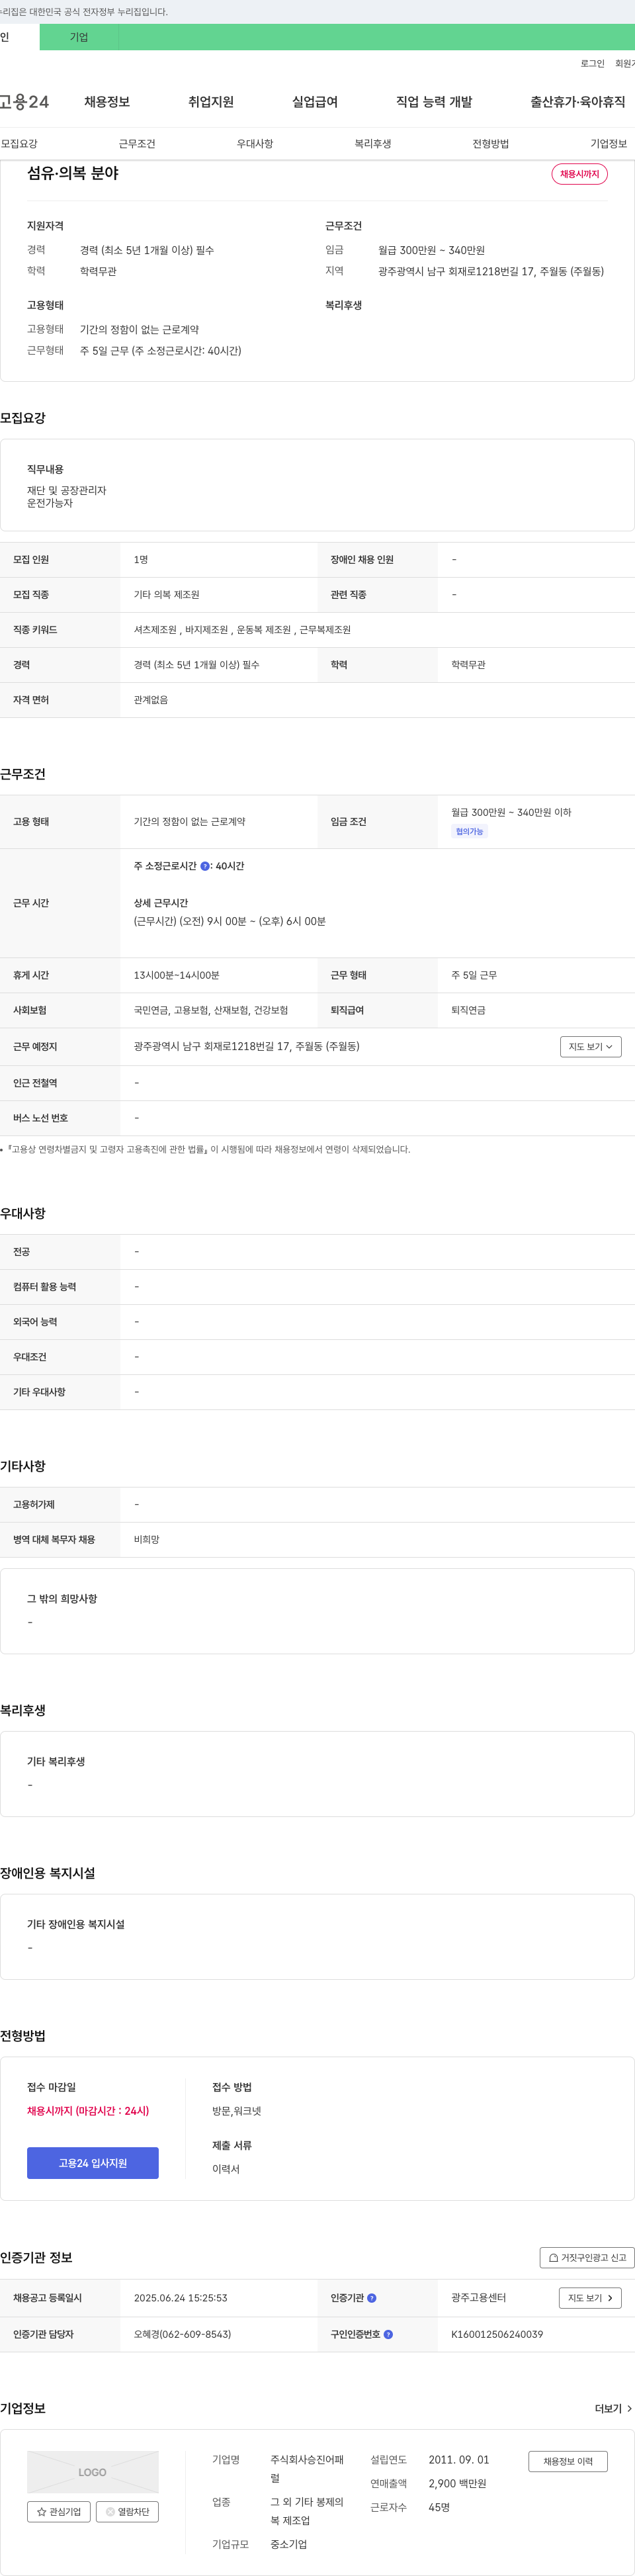Click the company LOGO placeholder image
The height and width of the screenshot is (2576, 635).
click(92, 2472)
